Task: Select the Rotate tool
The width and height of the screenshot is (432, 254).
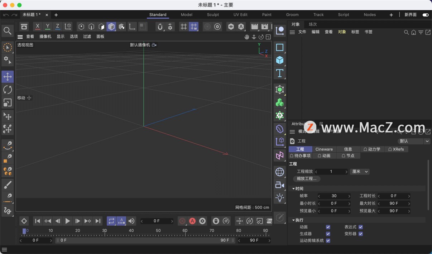Action: 8,90
